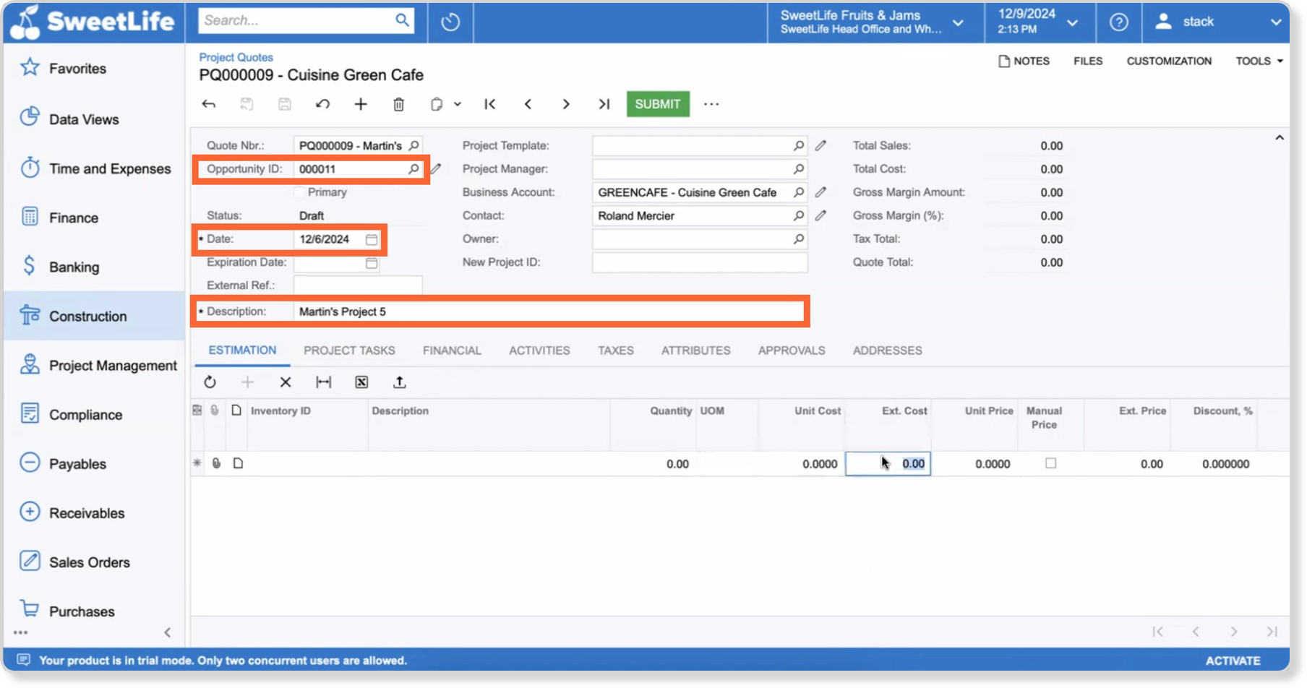
Task: Collapse the quote summary form
Action: [1279, 137]
